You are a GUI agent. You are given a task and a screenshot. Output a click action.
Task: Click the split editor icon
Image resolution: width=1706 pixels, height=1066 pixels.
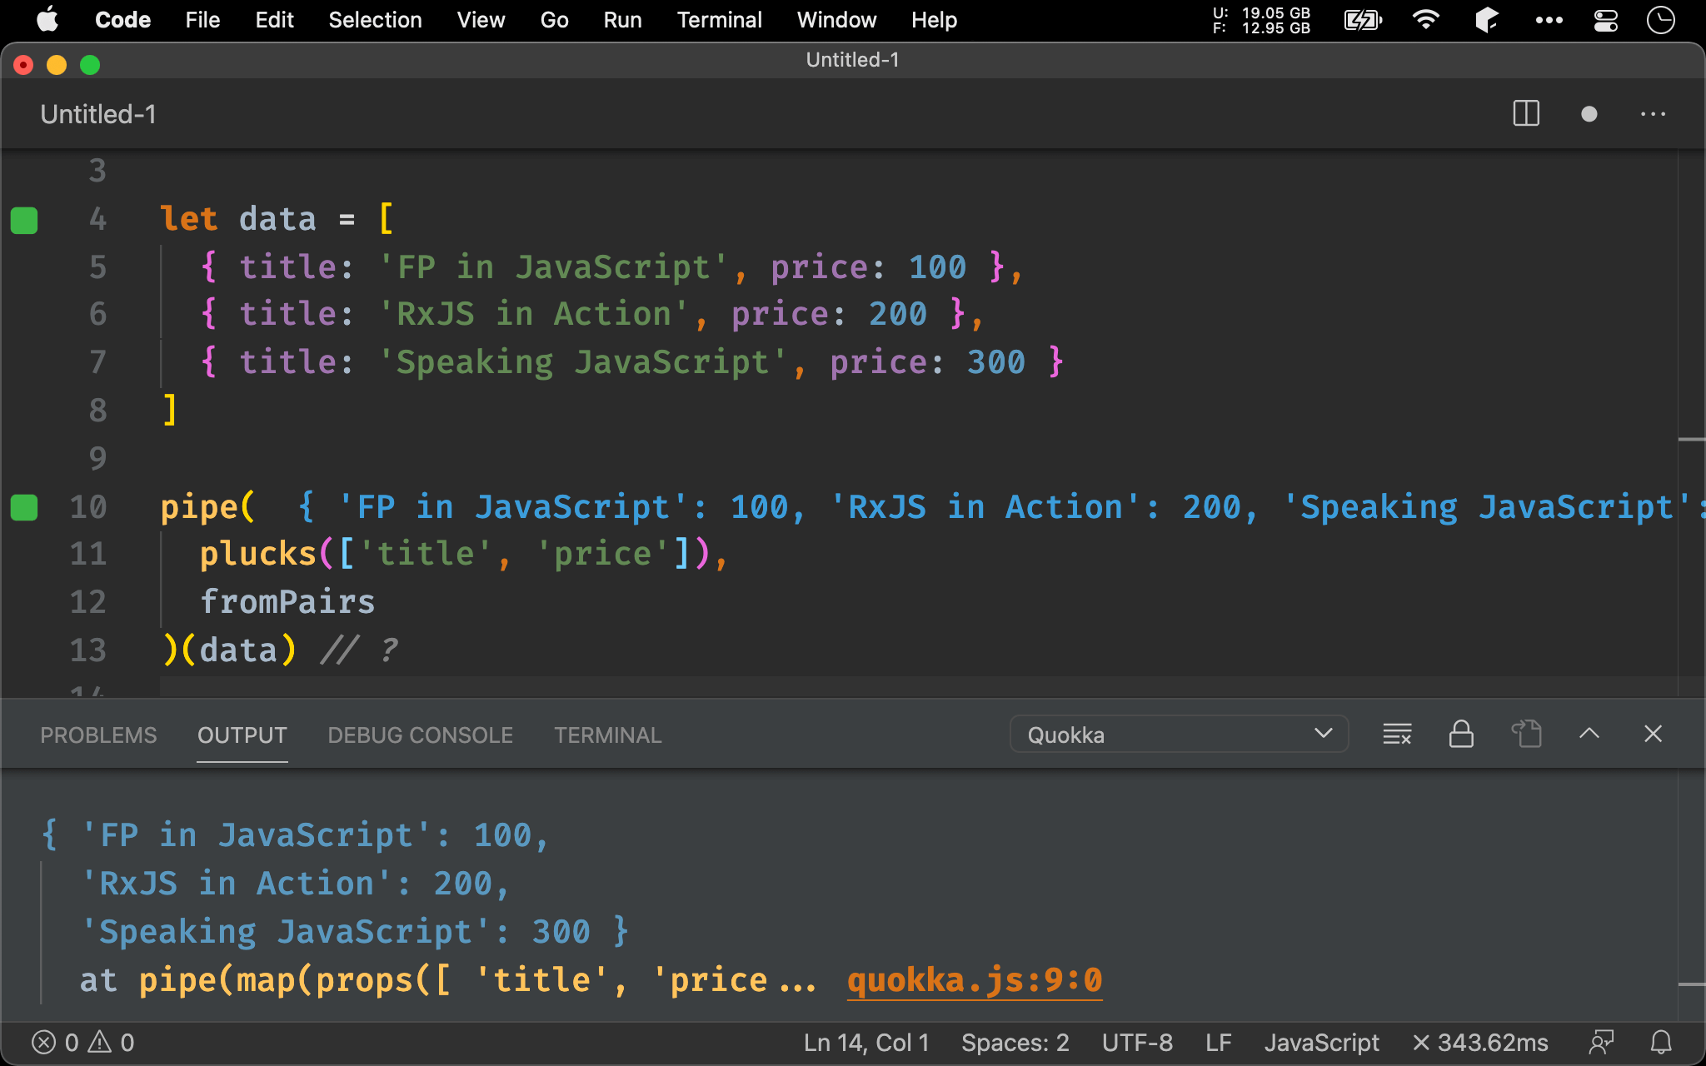[1525, 114]
